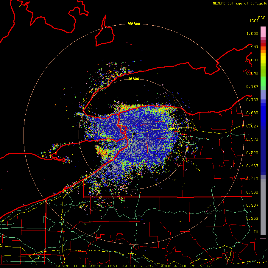Click the 50 NMI range ring label
This screenshot has height=268, width=268.
134,79
